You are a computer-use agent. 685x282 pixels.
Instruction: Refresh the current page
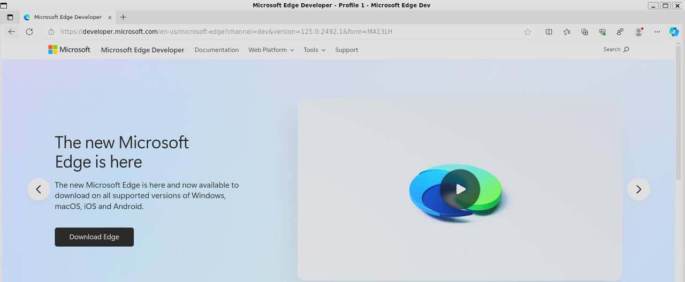pyautogui.click(x=29, y=32)
